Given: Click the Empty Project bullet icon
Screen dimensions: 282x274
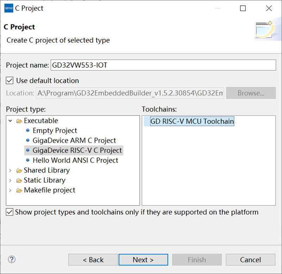Looking at the screenshot, I should (x=28, y=130).
